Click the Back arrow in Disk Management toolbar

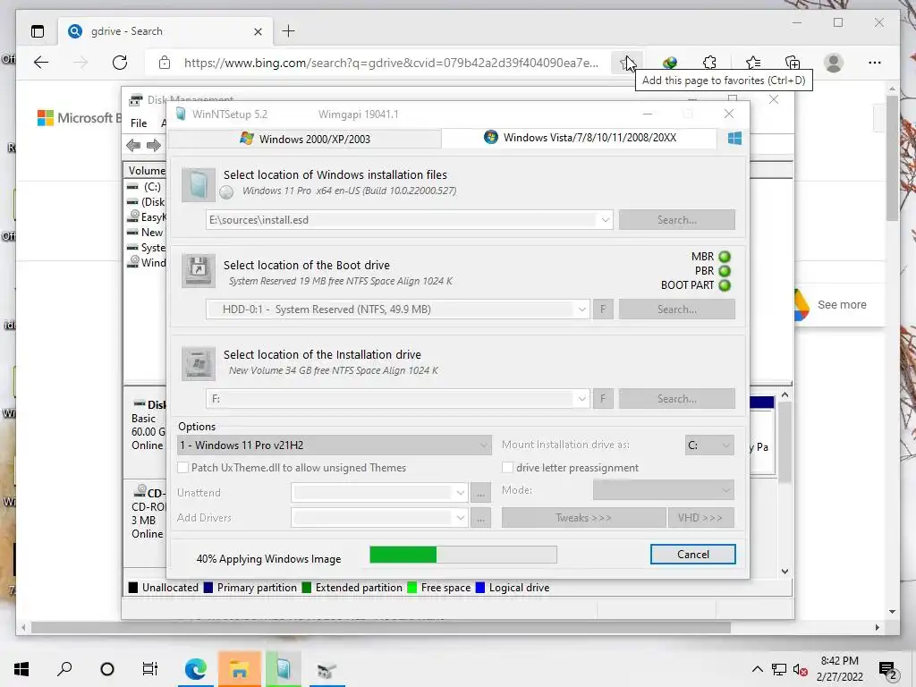click(133, 146)
